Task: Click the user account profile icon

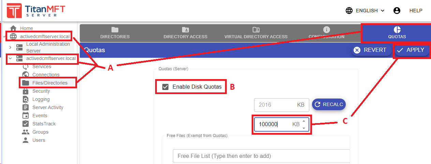Action: pyautogui.click(x=397, y=11)
